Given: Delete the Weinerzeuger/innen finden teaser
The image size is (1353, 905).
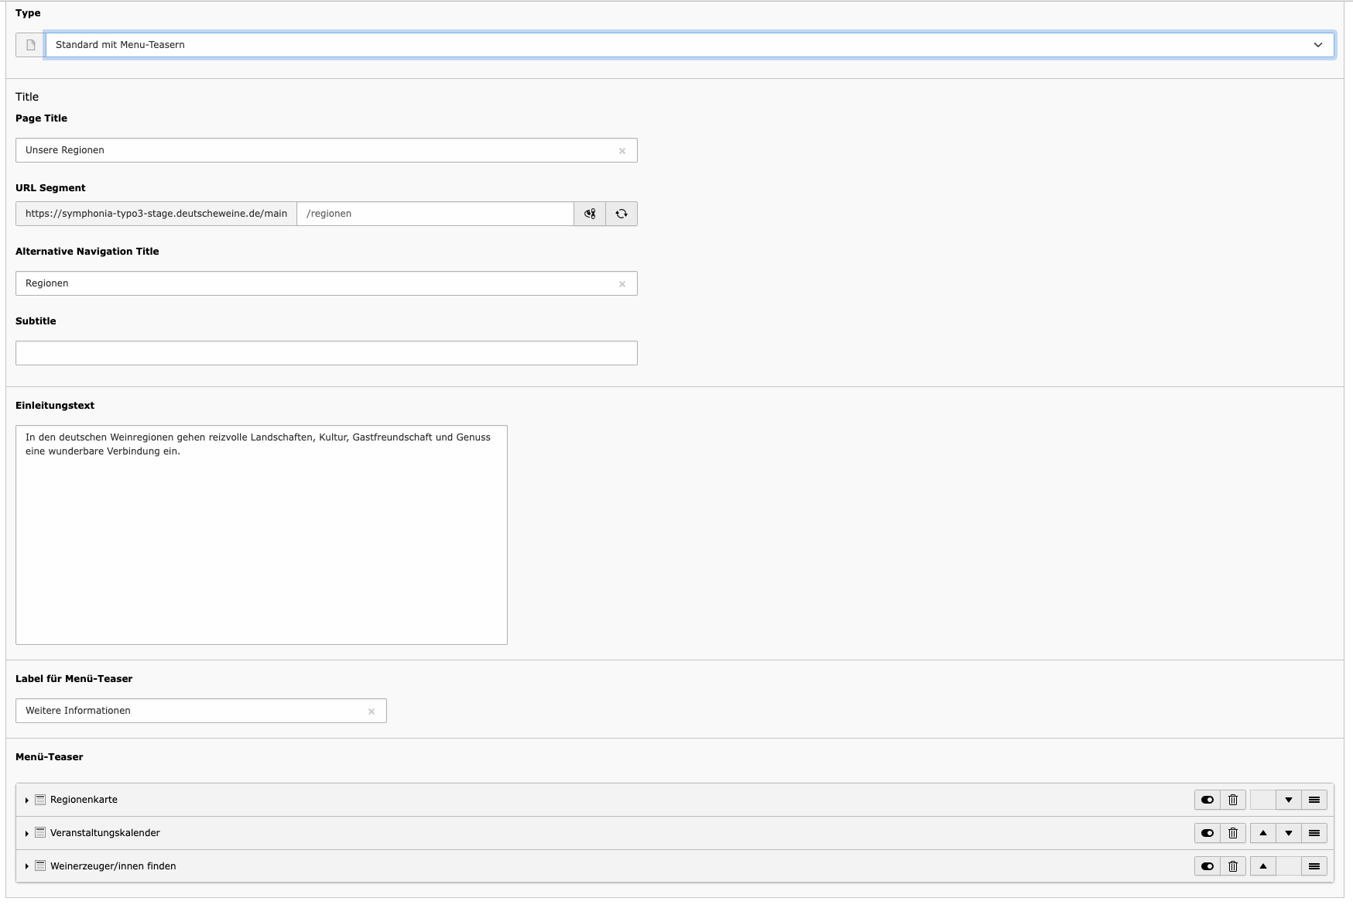Looking at the screenshot, I should (1233, 866).
